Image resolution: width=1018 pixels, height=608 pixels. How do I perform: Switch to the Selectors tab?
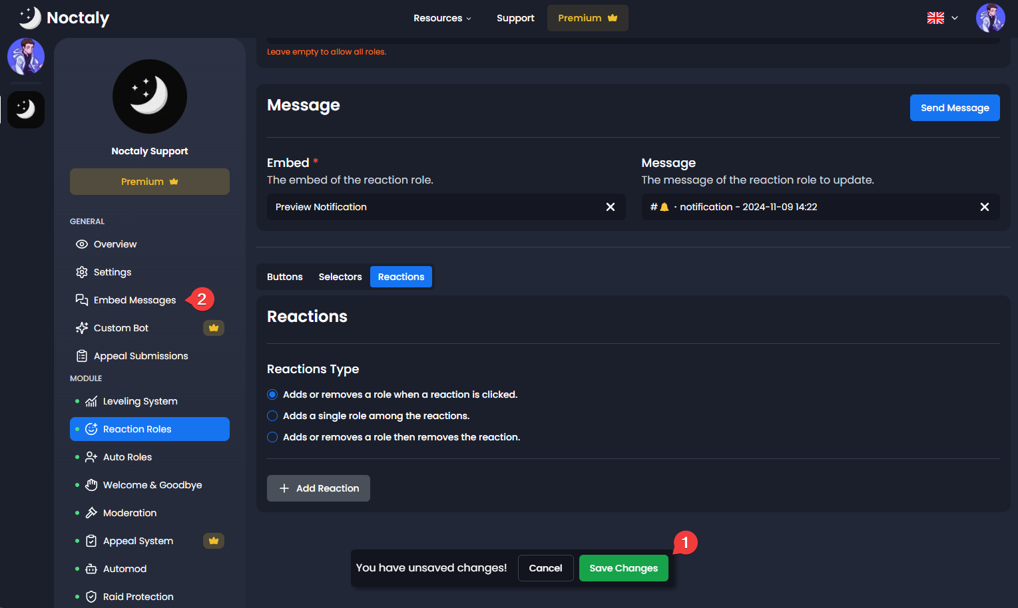point(340,277)
